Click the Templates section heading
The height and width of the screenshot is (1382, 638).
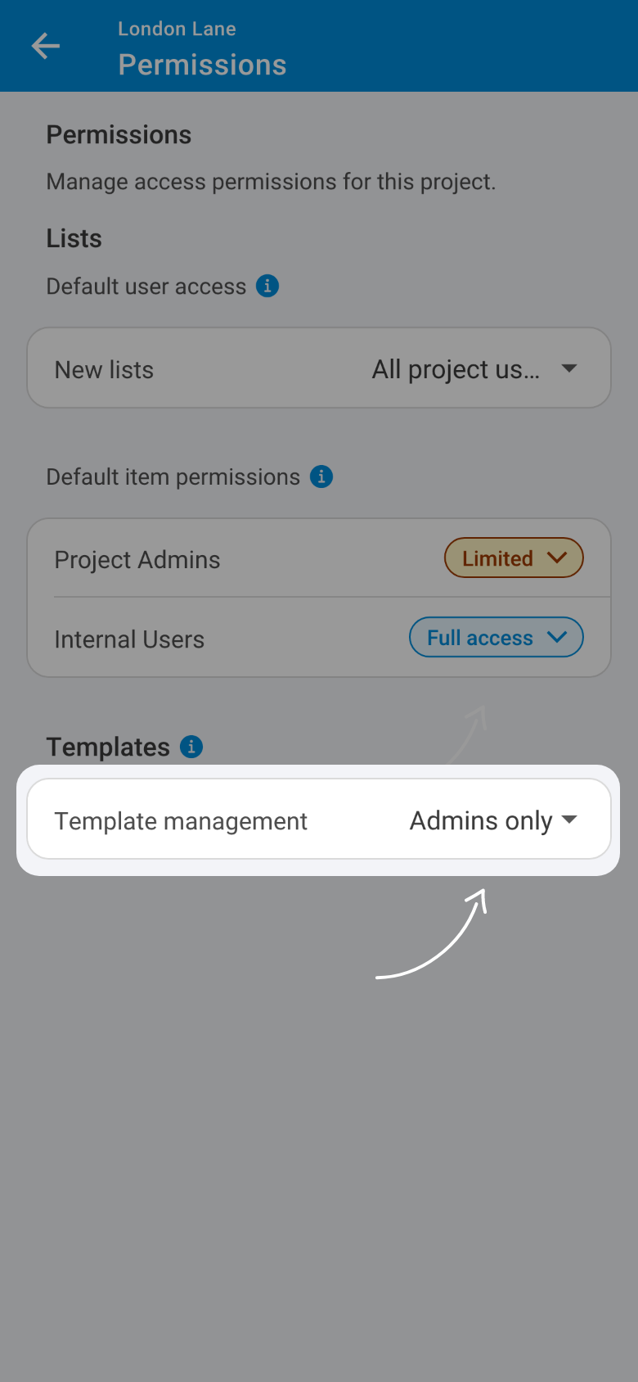(x=108, y=747)
